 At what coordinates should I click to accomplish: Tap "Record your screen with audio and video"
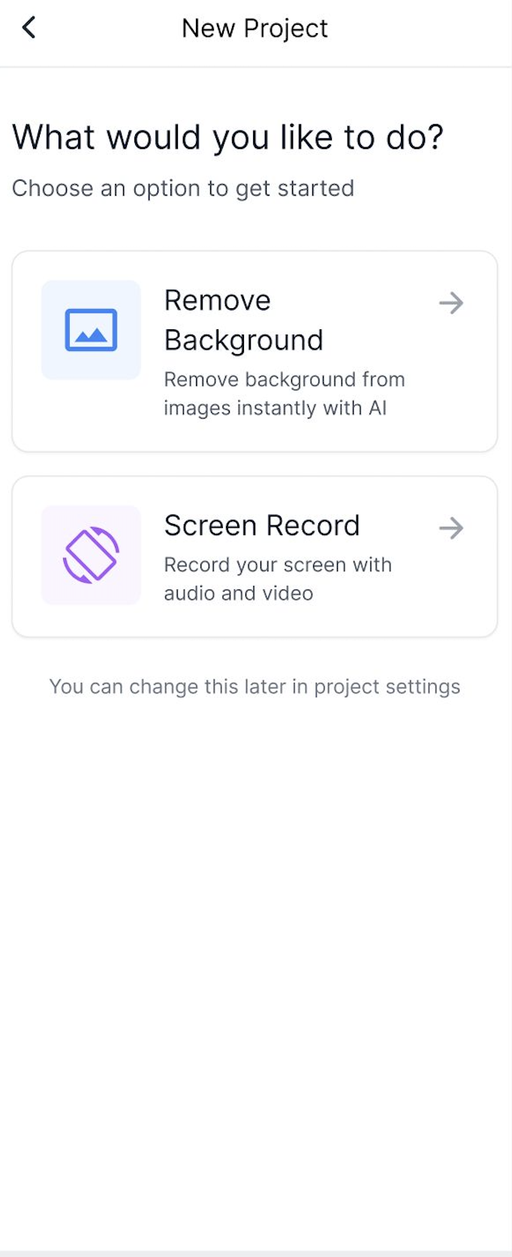tap(278, 579)
